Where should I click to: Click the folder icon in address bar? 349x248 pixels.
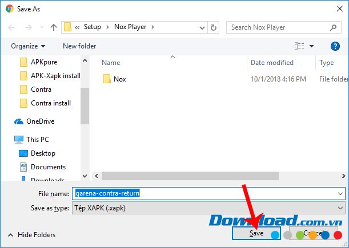[67, 27]
